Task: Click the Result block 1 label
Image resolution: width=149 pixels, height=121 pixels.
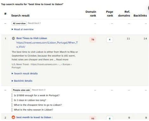Action: (x=34, y=23)
